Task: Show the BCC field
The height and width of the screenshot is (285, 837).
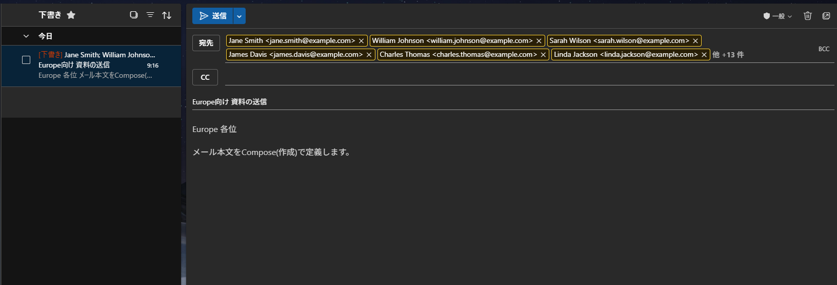Action: [824, 49]
